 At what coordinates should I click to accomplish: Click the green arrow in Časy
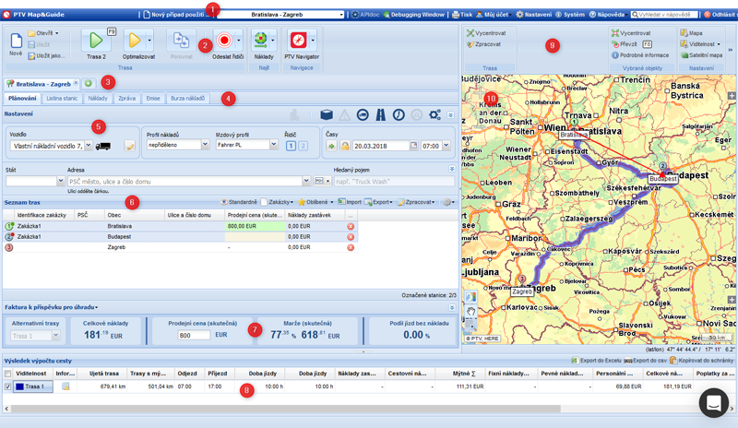tap(331, 146)
